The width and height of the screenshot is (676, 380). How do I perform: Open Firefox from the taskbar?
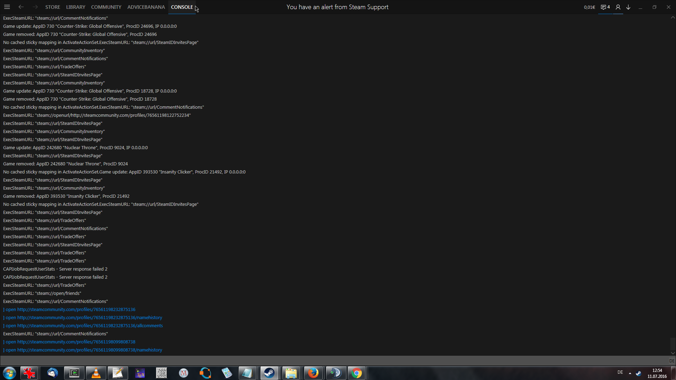pos(313,373)
